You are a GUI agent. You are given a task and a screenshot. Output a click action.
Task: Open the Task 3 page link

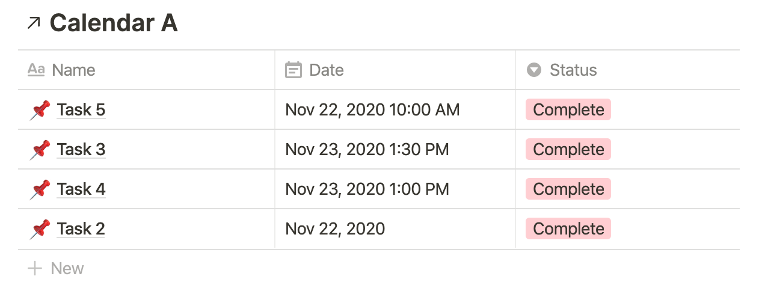coord(81,150)
